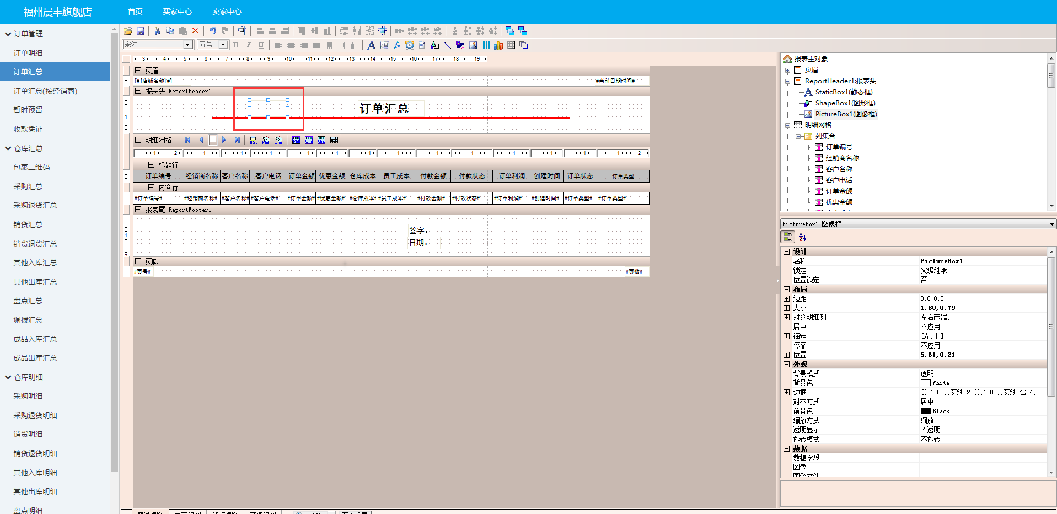Pick the line drawing tool
1057x514 pixels.
447,45
